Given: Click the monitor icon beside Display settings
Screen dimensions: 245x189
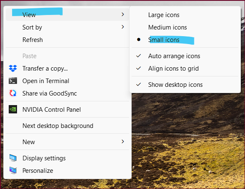Looking at the screenshot, I should coord(13,158).
